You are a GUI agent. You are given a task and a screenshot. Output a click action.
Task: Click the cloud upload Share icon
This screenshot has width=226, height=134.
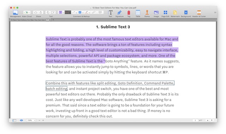36,13
